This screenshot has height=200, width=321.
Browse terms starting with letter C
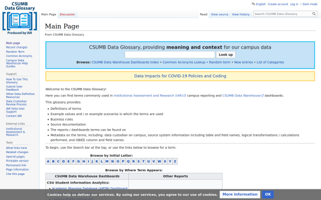(x=58, y=161)
